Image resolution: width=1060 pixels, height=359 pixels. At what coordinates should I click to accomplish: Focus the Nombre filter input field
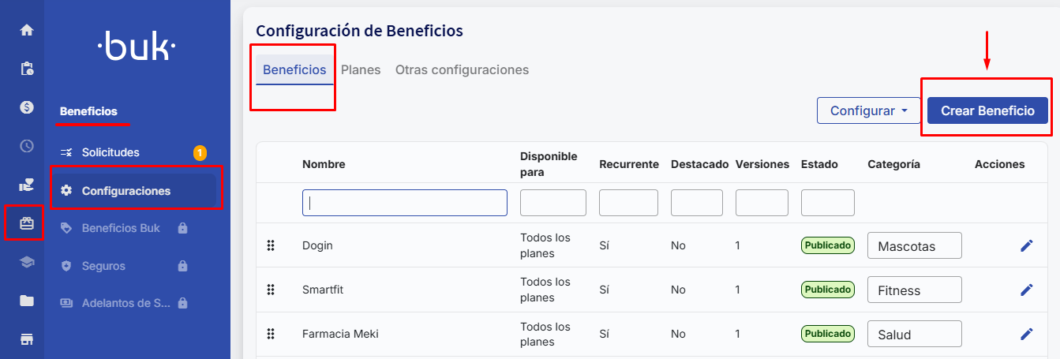tap(404, 203)
